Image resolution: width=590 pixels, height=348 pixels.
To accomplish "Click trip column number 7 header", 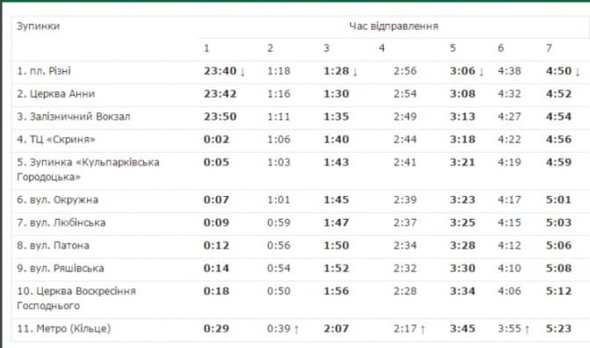I will (549, 48).
